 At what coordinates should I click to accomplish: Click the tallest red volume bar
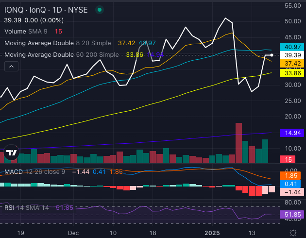pos(238,143)
